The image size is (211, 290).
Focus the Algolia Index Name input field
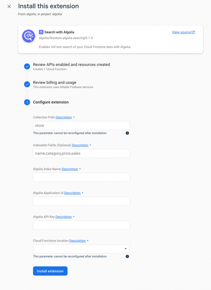[81, 177]
